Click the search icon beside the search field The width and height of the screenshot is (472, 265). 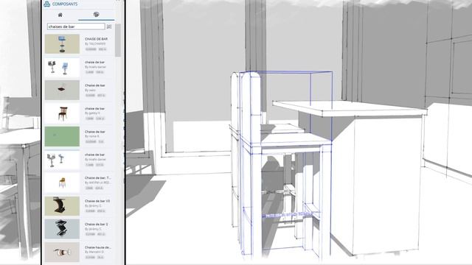(x=109, y=26)
